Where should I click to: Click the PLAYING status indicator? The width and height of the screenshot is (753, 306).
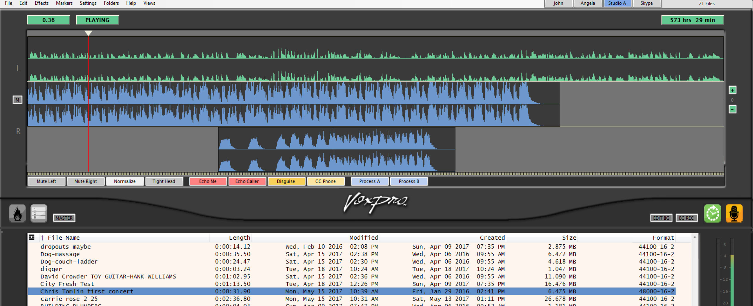click(97, 20)
